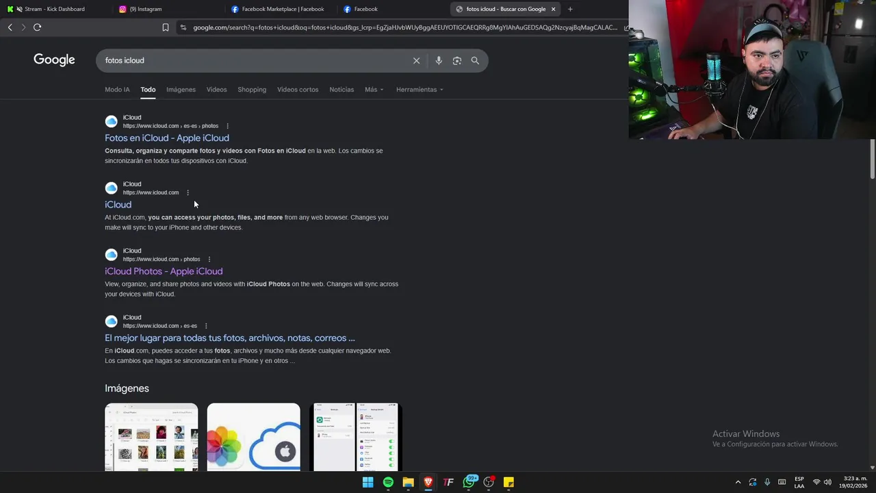Switch to the Modo IA tab
Screen dimensions: 876x493
[x=117, y=90]
